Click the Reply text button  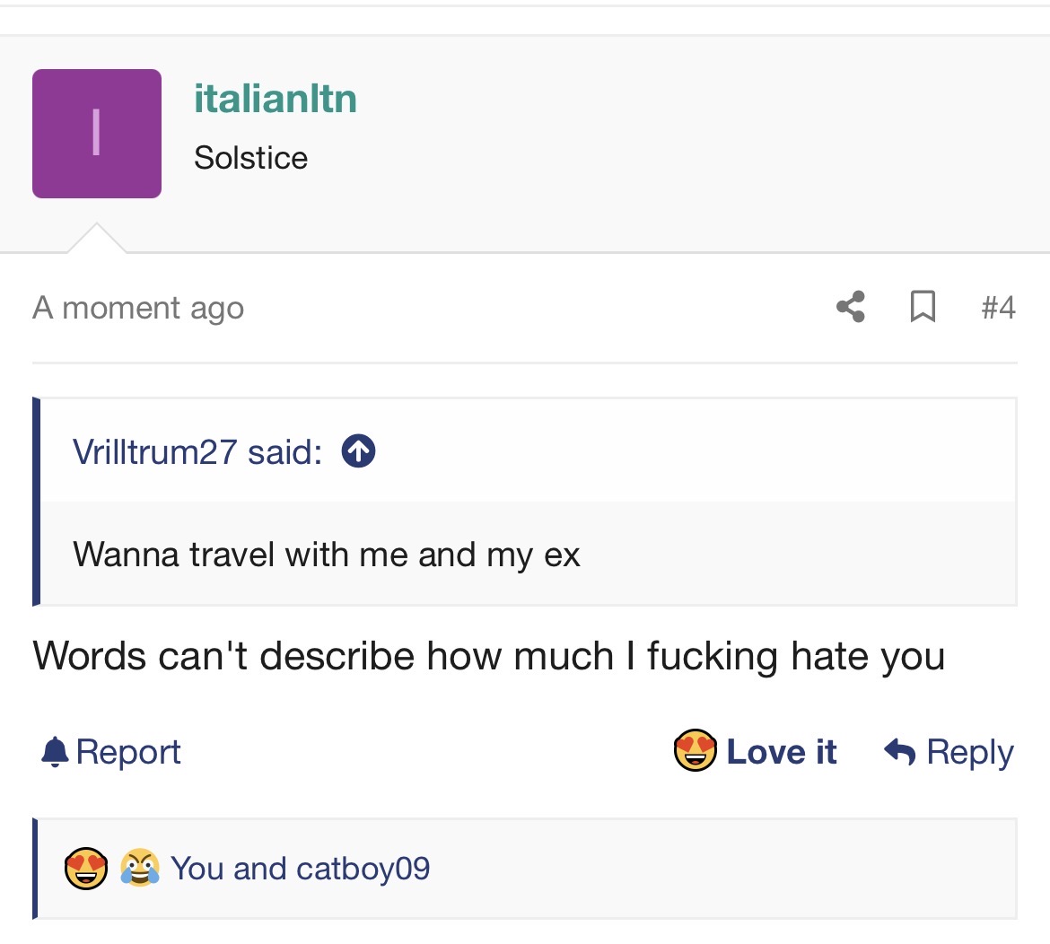pyautogui.click(x=969, y=753)
